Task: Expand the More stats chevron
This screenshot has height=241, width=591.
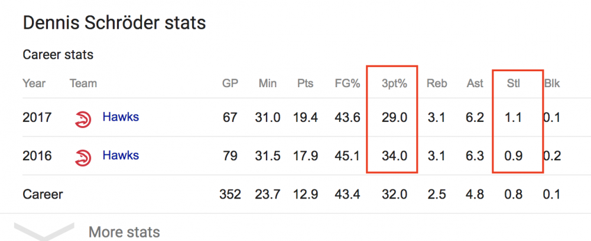Action: (44, 231)
